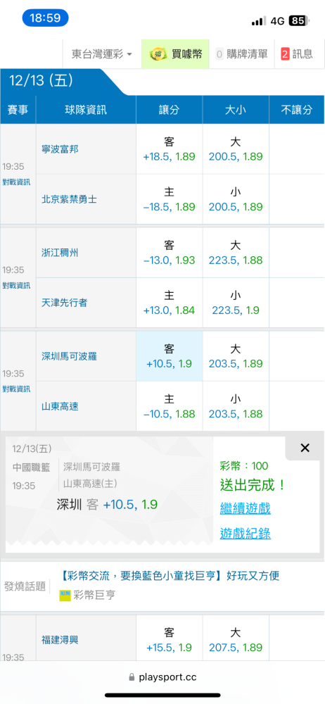Open 對戰資訊 for 浙江稠州 game
This screenshot has height=704, width=325.
click(x=17, y=286)
